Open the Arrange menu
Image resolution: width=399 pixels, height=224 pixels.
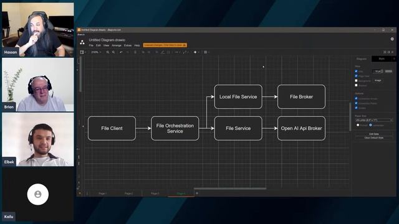pyautogui.click(x=117, y=45)
